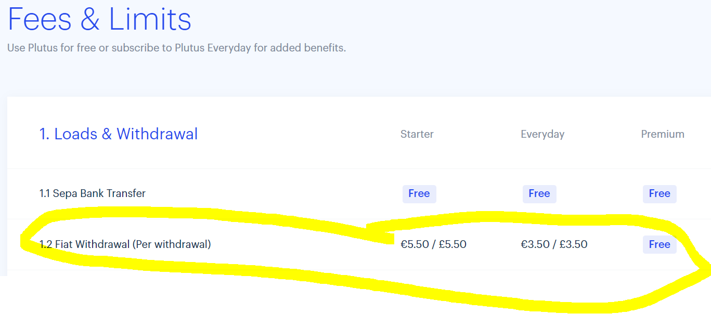The width and height of the screenshot is (711, 314).
Task: Click the 1.1 Sepa Bank Transfer row label
Action: pyautogui.click(x=93, y=193)
